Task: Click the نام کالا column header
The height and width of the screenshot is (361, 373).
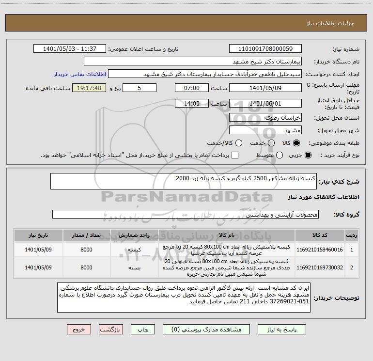Action: pos(227,235)
